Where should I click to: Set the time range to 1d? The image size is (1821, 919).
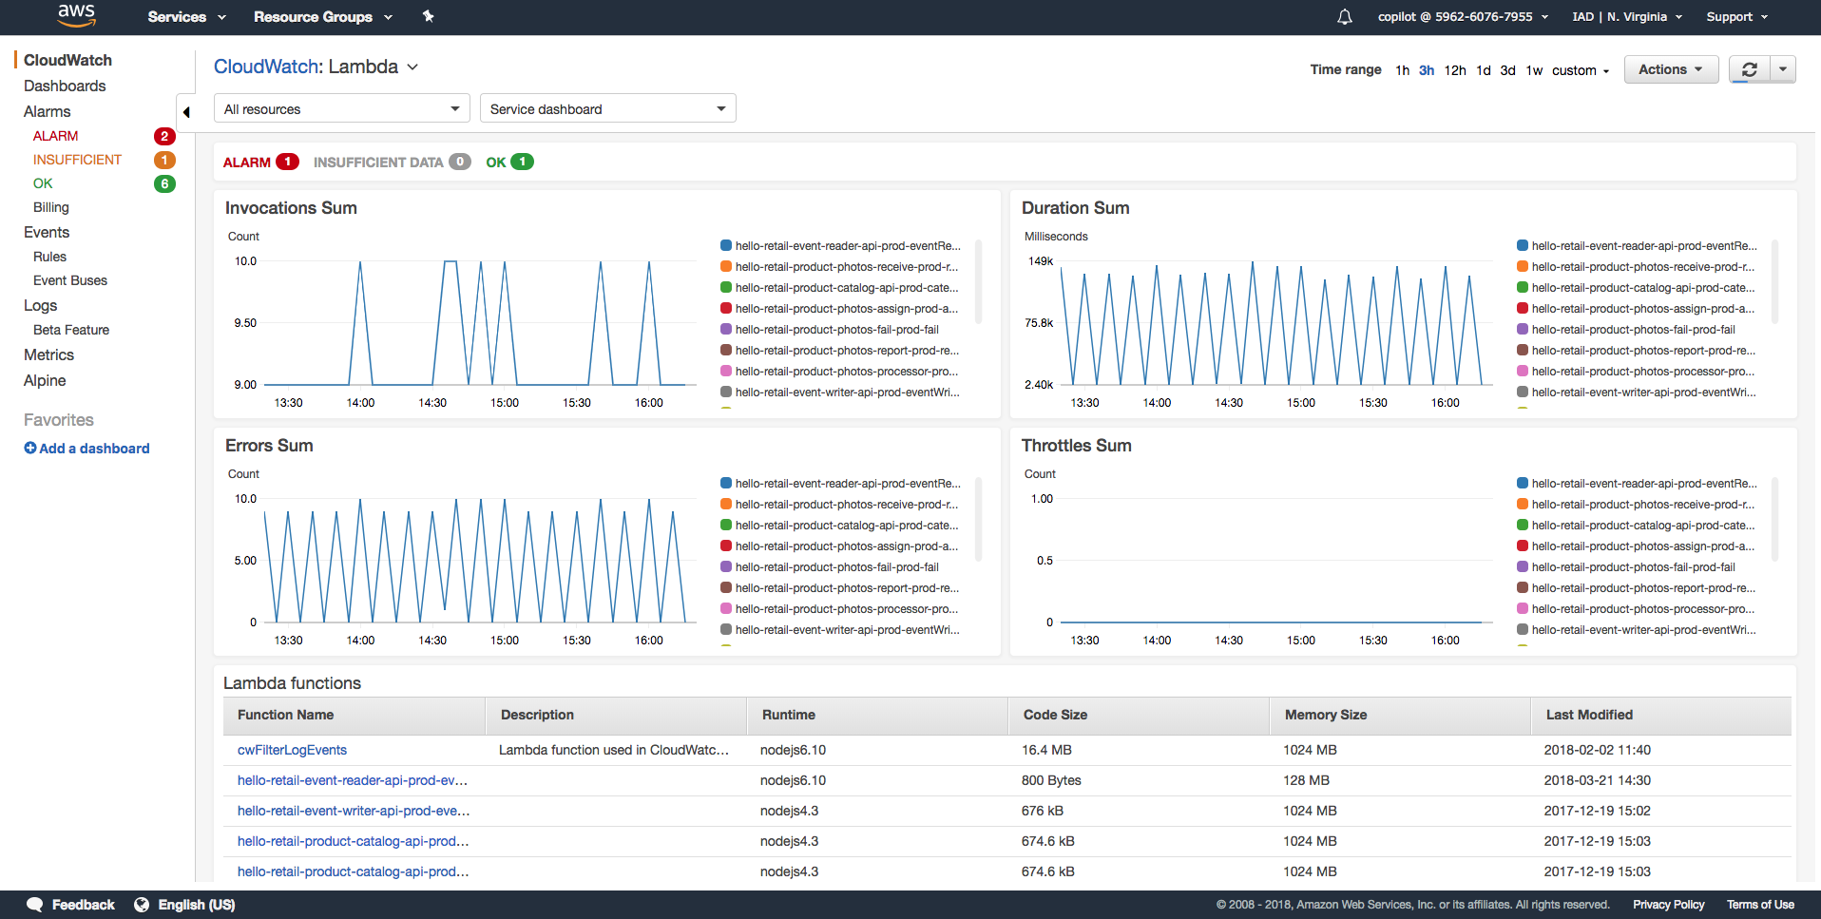coord(1484,70)
